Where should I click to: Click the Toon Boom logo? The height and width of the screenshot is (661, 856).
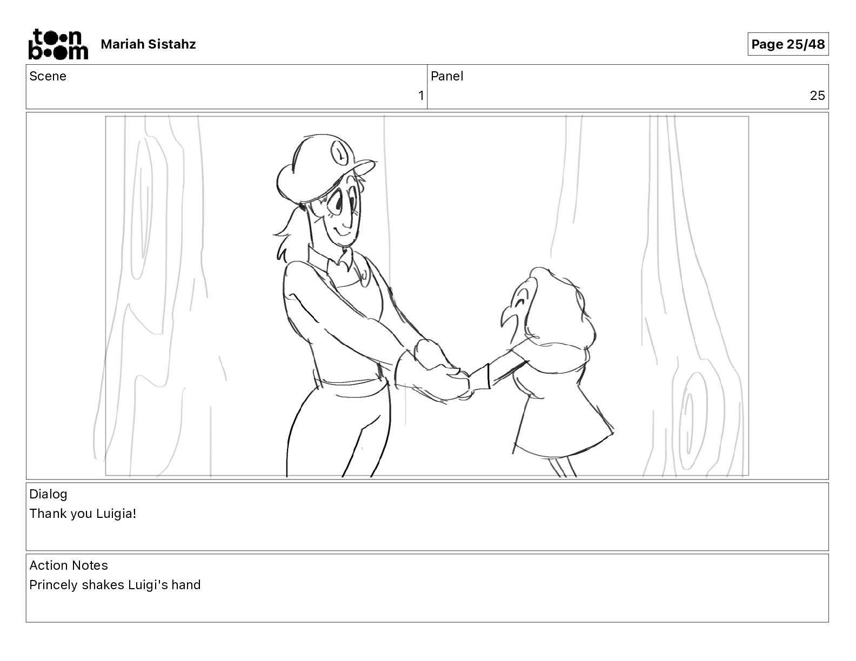point(58,44)
